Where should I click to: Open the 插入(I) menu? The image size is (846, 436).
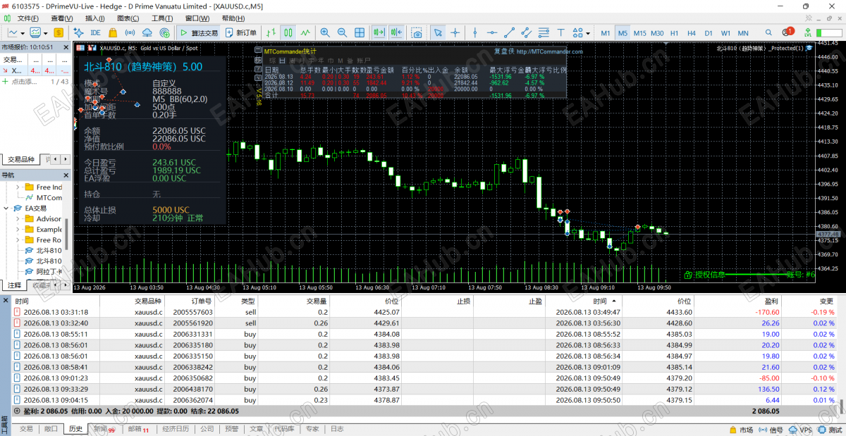(95, 18)
